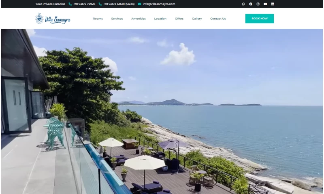Open the LinkedIn icon in header
The image size is (324, 194).
pos(273,4)
